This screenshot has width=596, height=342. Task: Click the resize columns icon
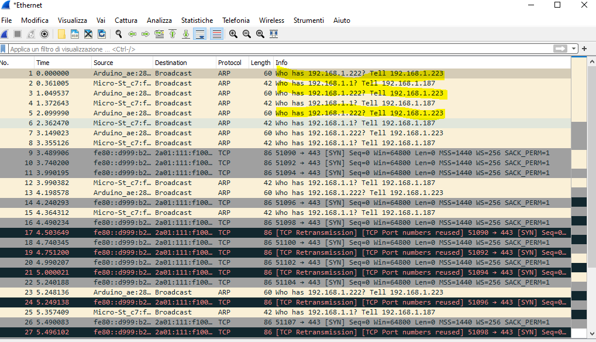point(274,34)
